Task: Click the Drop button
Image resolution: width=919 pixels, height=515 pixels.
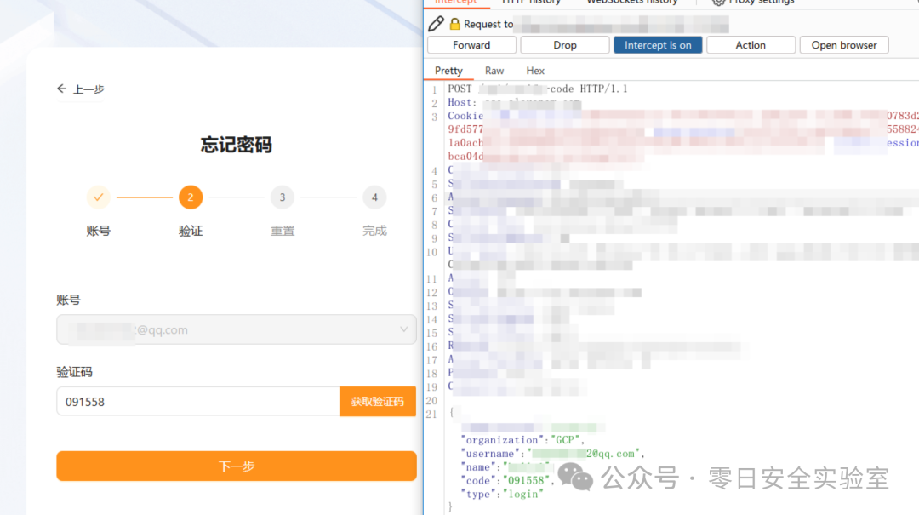Action: (x=564, y=44)
